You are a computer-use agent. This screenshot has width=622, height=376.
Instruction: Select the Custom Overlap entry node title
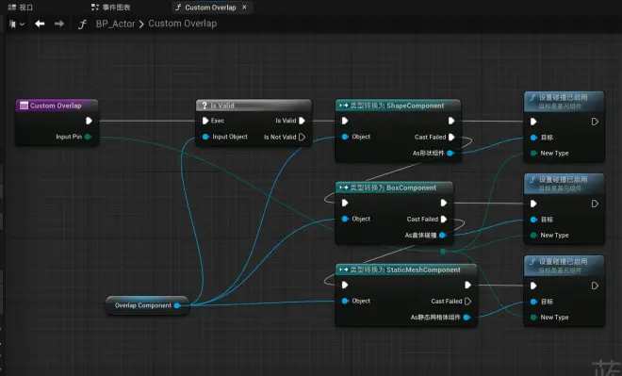(56, 106)
